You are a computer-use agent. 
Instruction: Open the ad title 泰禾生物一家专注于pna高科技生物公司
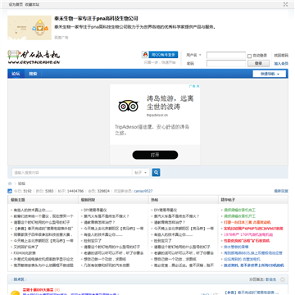(96, 19)
